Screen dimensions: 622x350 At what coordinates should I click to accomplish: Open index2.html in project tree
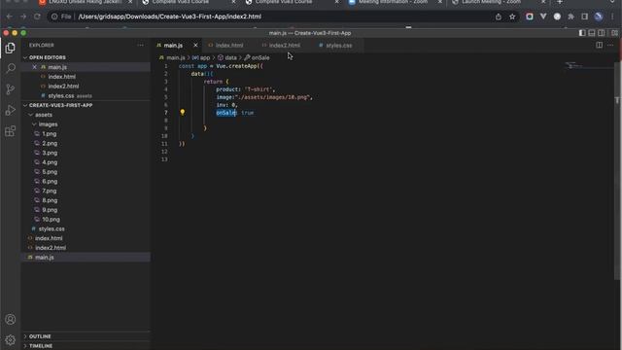(51, 248)
